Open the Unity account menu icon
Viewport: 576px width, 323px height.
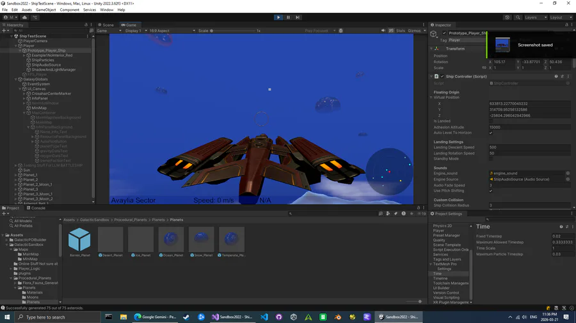[x=9, y=17]
